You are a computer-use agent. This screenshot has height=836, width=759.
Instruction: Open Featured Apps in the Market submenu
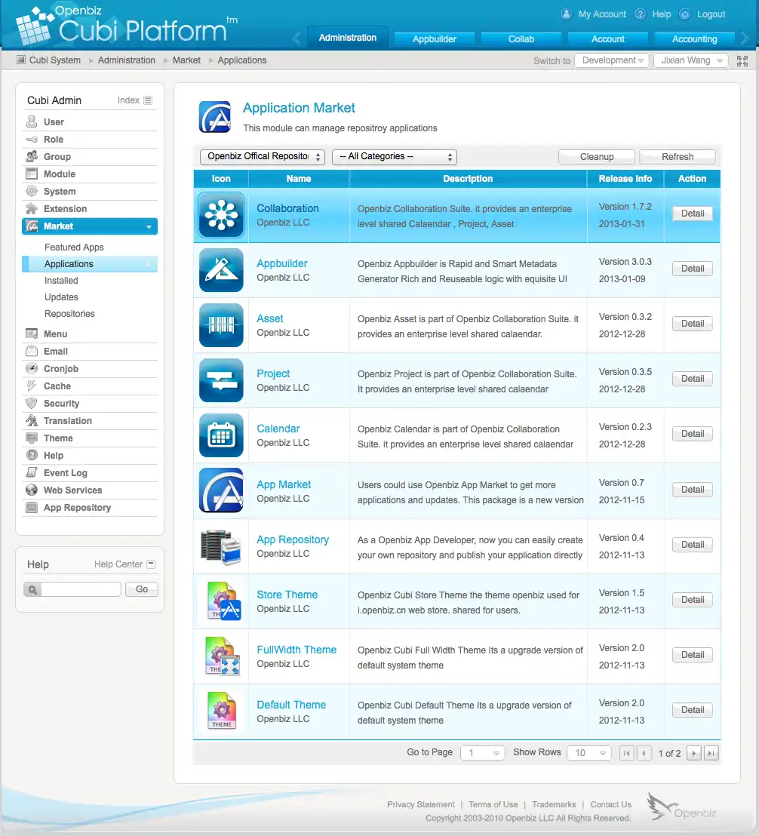tap(74, 247)
